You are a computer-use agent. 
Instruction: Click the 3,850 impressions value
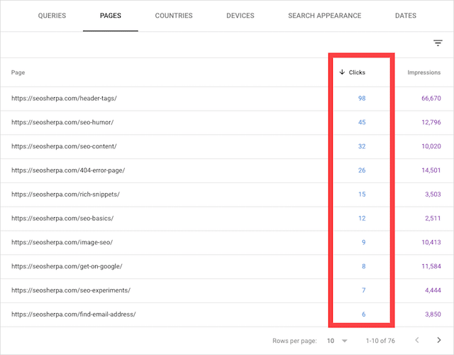click(433, 315)
